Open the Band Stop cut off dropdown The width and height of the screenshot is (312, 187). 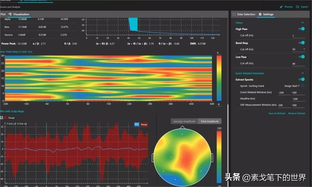pos(304,49)
